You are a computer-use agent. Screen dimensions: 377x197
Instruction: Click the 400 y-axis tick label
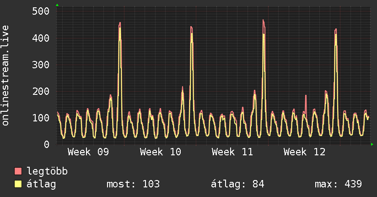pyautogui.click(x=41, y=38)
